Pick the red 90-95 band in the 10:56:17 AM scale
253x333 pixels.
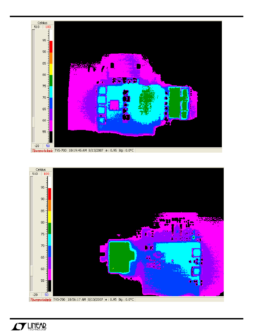click(50, 194)
